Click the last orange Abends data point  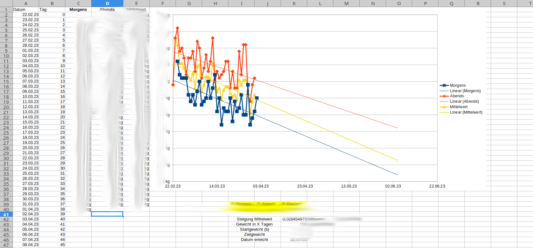pyautogui.click(x=254, y=78)
